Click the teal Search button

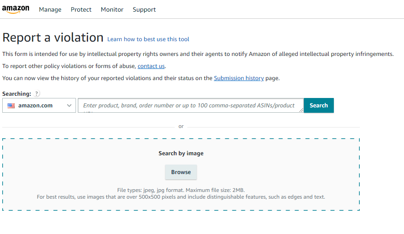pyautogui.click(x=319, y=105)
